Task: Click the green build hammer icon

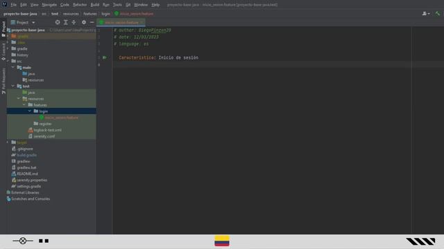Action: click(x=438, y=14)
